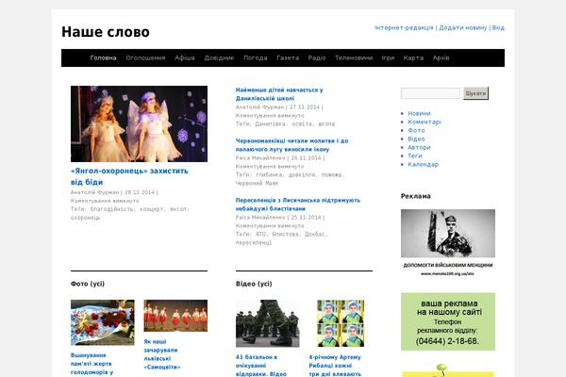The height and width of the screenshot is (377, 566).
Task: Open the Теленовини menu item
Action: [x=354, y=57]
